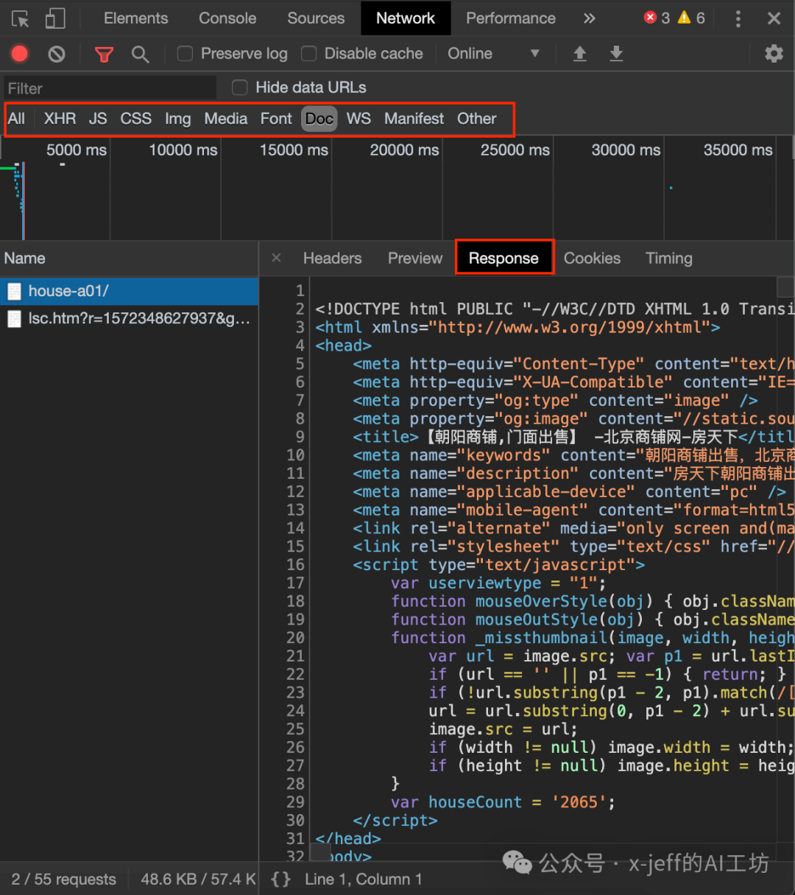Clear the network log
The image size is (795, 895).
(57, 54)
